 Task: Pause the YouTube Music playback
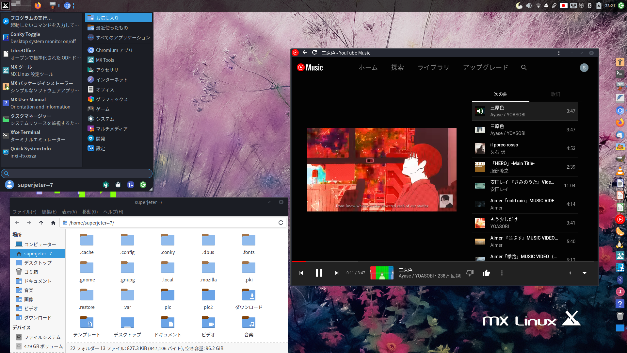(319, 273)
